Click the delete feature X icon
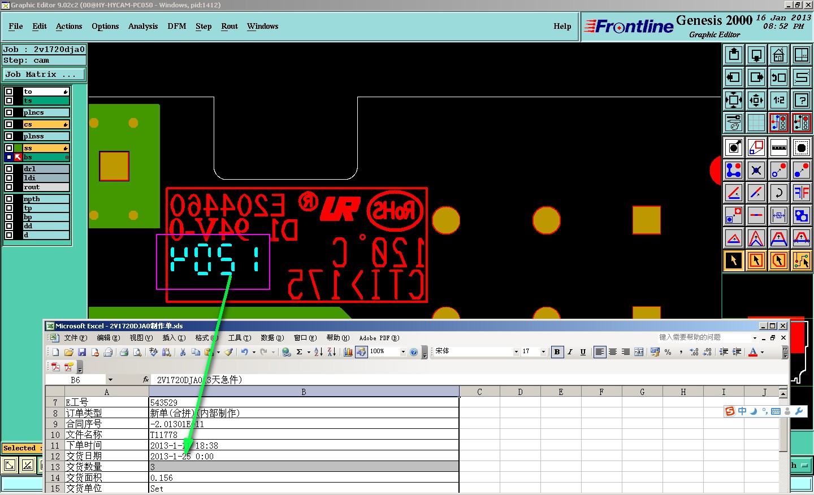Viewport: 814px width, 495px height. (756, 171)
